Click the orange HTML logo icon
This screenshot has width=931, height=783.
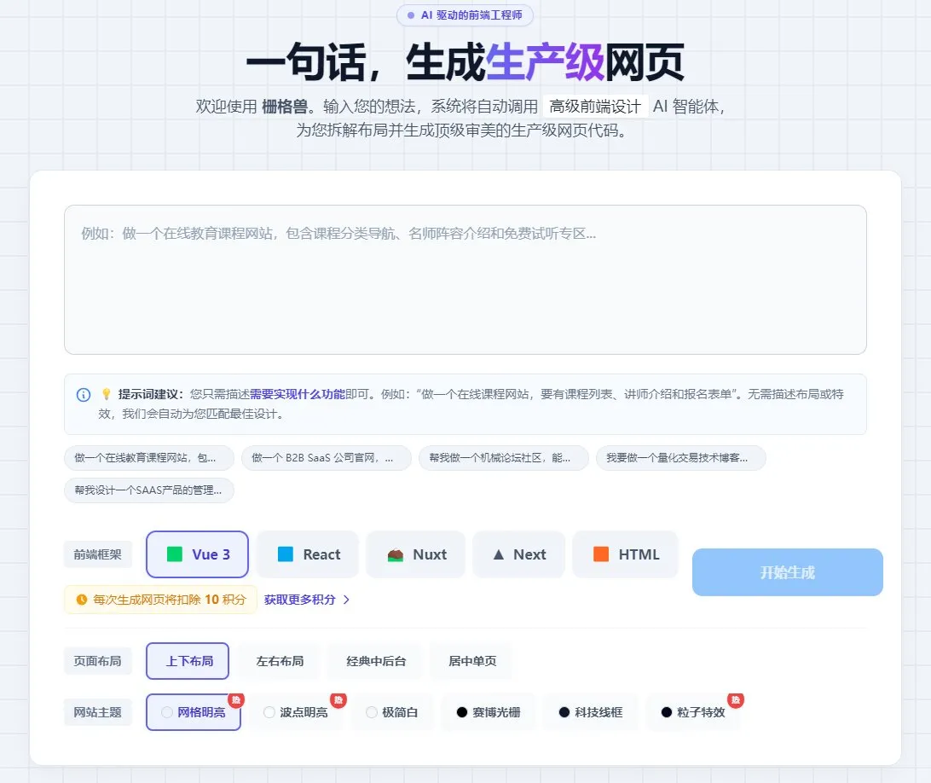click(601, 554)
